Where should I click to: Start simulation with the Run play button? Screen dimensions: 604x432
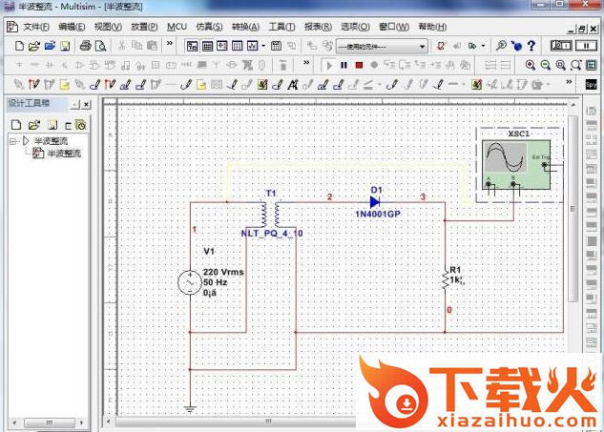pyautogui.click(x=328, y=66)
